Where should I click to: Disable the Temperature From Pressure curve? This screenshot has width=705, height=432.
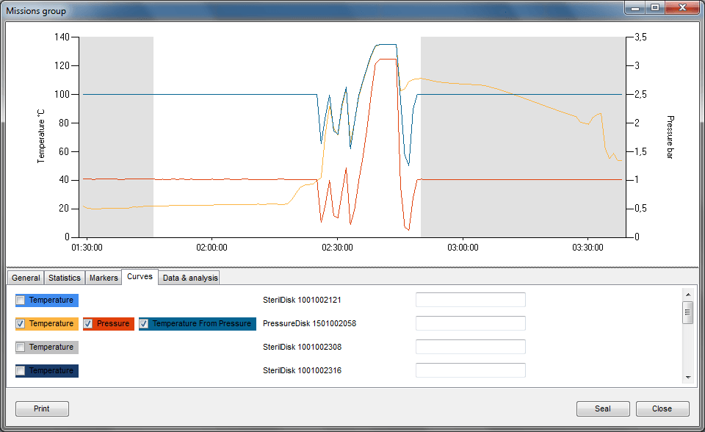click(143, 323)
